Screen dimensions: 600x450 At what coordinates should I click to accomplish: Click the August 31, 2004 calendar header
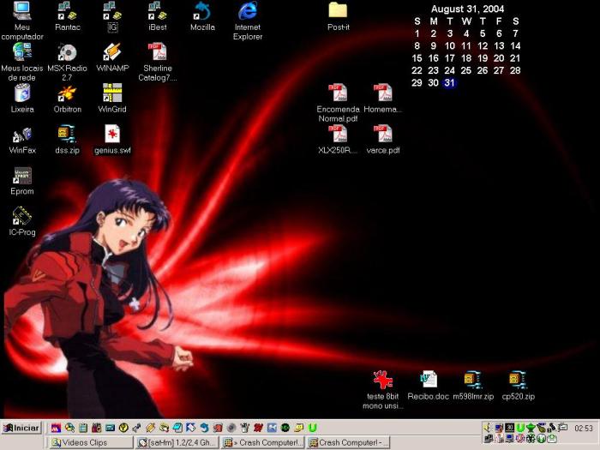click(x=467, y=9)
